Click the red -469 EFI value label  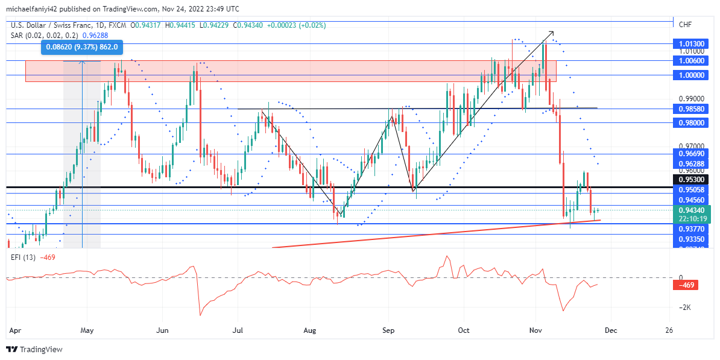pyautogui.click(x=684, y=285)
